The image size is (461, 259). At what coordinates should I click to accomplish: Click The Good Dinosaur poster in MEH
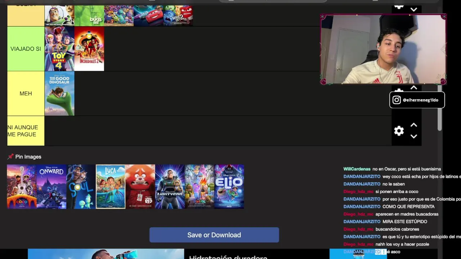(59, 94)
